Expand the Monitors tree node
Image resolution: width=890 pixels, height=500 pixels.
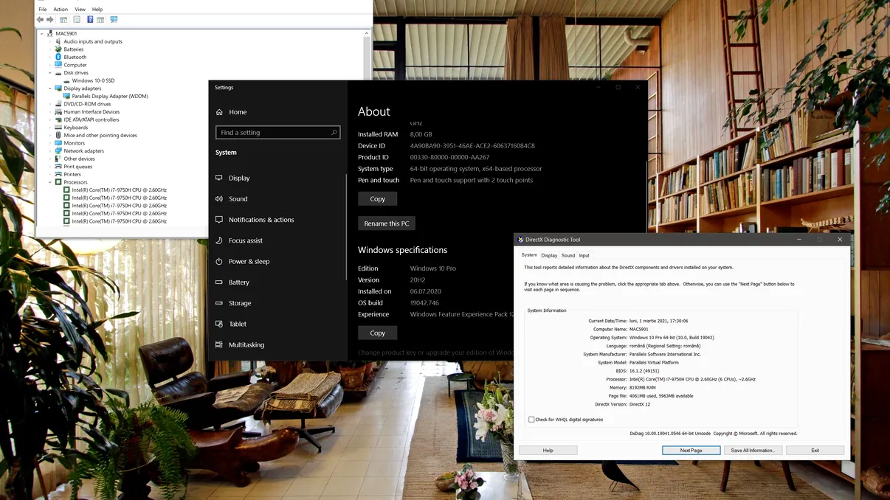(x=50, y=142)
